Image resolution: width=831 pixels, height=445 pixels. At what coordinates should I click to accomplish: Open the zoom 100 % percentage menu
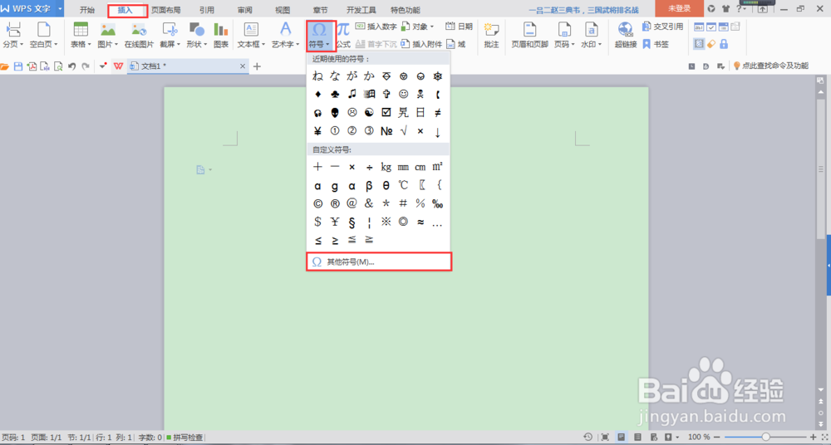pos(700,437)
